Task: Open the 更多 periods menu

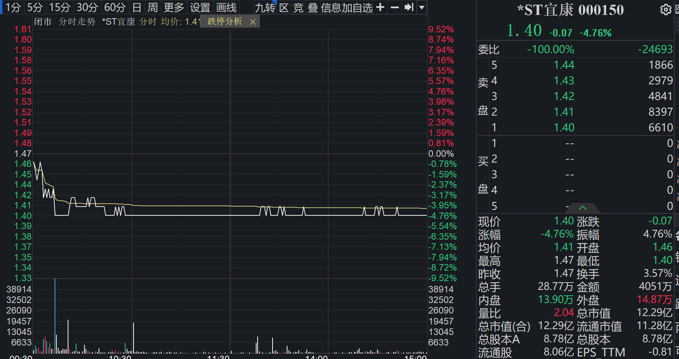Action: point(174,7)
